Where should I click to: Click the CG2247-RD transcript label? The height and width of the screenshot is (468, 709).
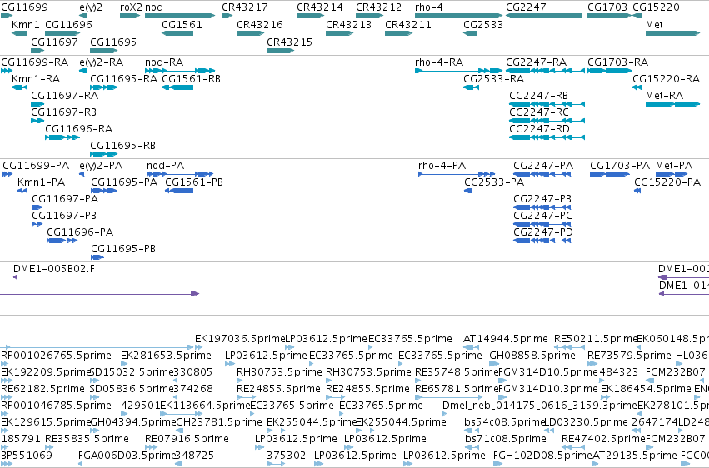[539, 129]
